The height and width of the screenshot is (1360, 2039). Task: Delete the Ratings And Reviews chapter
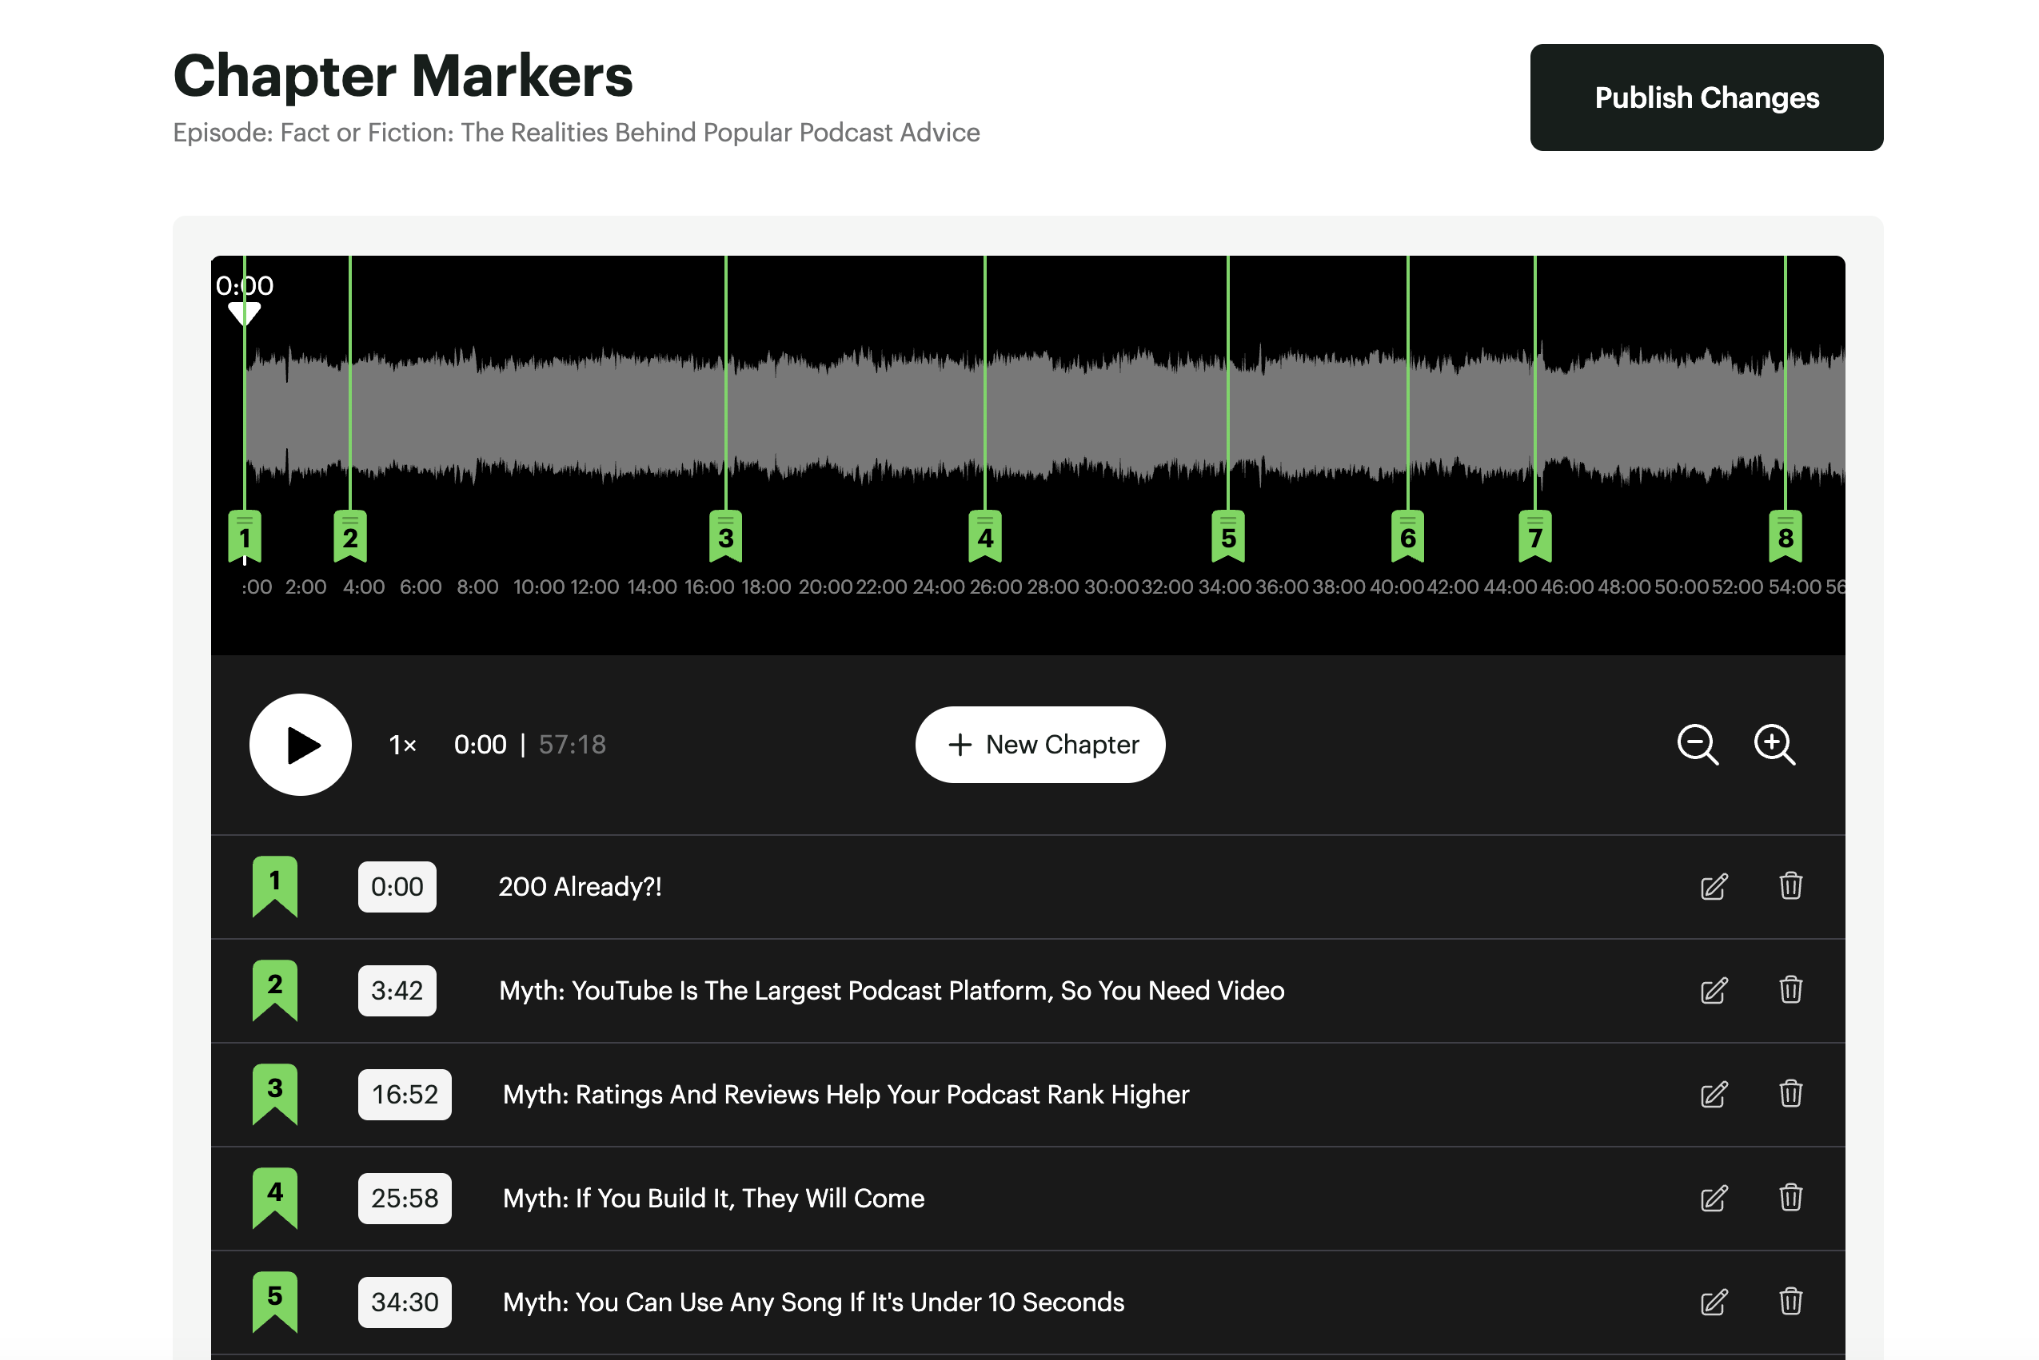pos(1790,1094)
